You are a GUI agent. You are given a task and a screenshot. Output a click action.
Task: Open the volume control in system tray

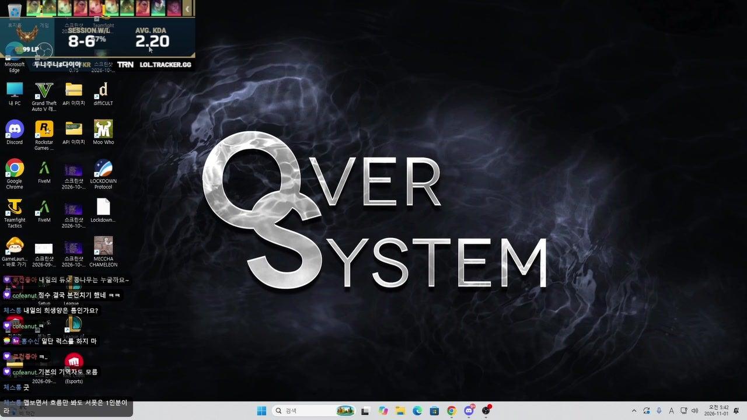click(x=694, y=411)
